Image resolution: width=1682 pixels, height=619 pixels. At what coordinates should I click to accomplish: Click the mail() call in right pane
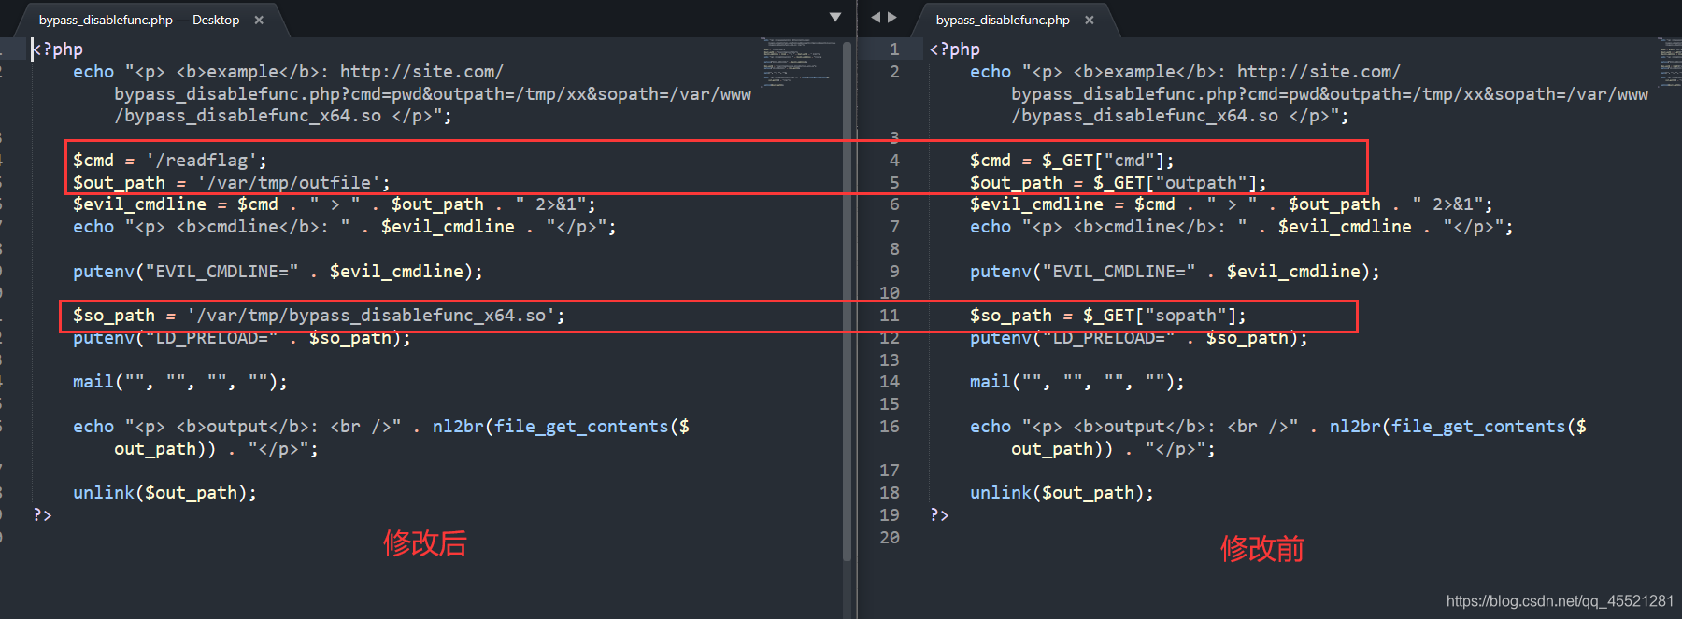click(1077, 382)
